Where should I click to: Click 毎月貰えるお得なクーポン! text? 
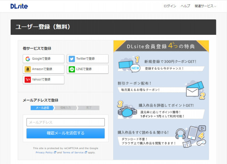pos(140,90)
